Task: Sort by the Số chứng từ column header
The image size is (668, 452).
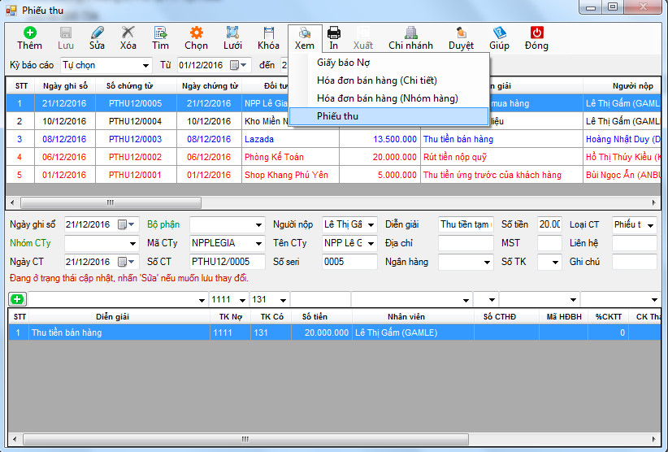Action: pos(129,85)
